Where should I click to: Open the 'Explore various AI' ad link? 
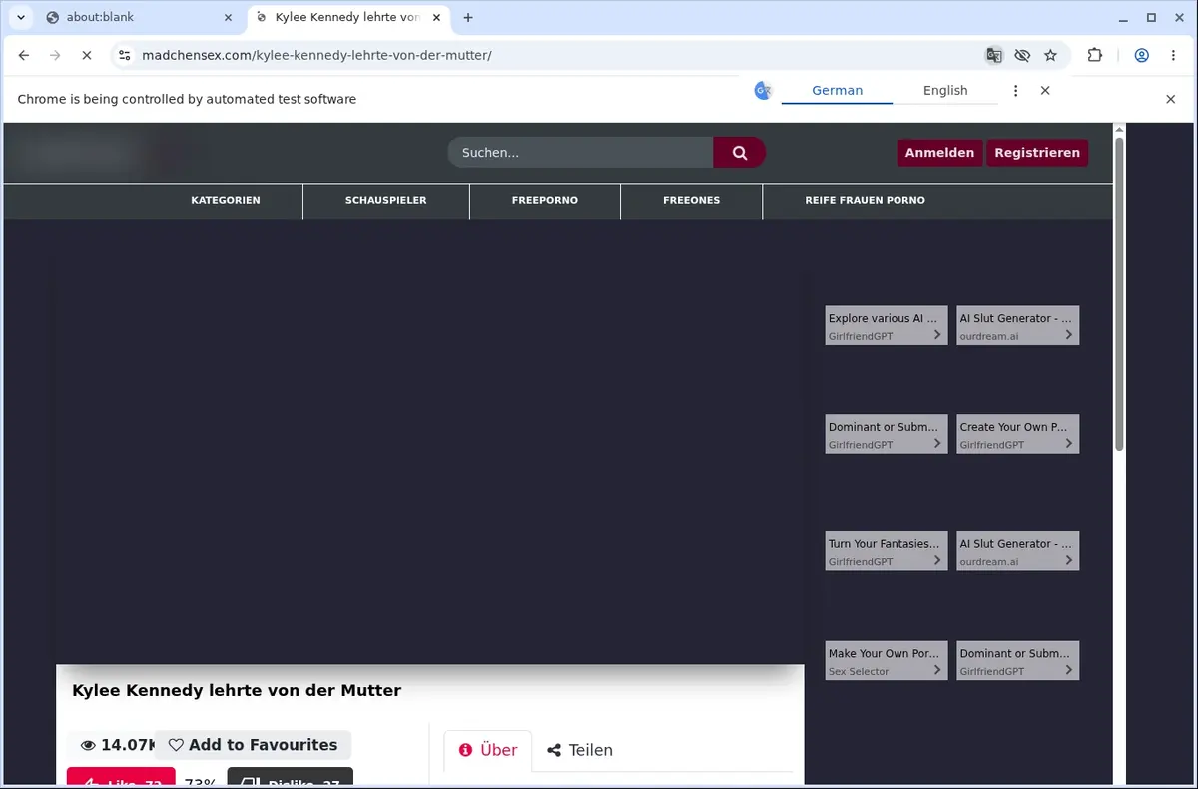point(886,325)
